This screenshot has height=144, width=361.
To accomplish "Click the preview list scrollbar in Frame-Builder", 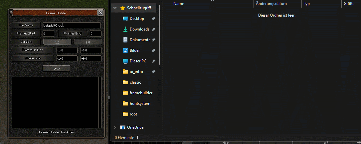I will coord(100,102).
